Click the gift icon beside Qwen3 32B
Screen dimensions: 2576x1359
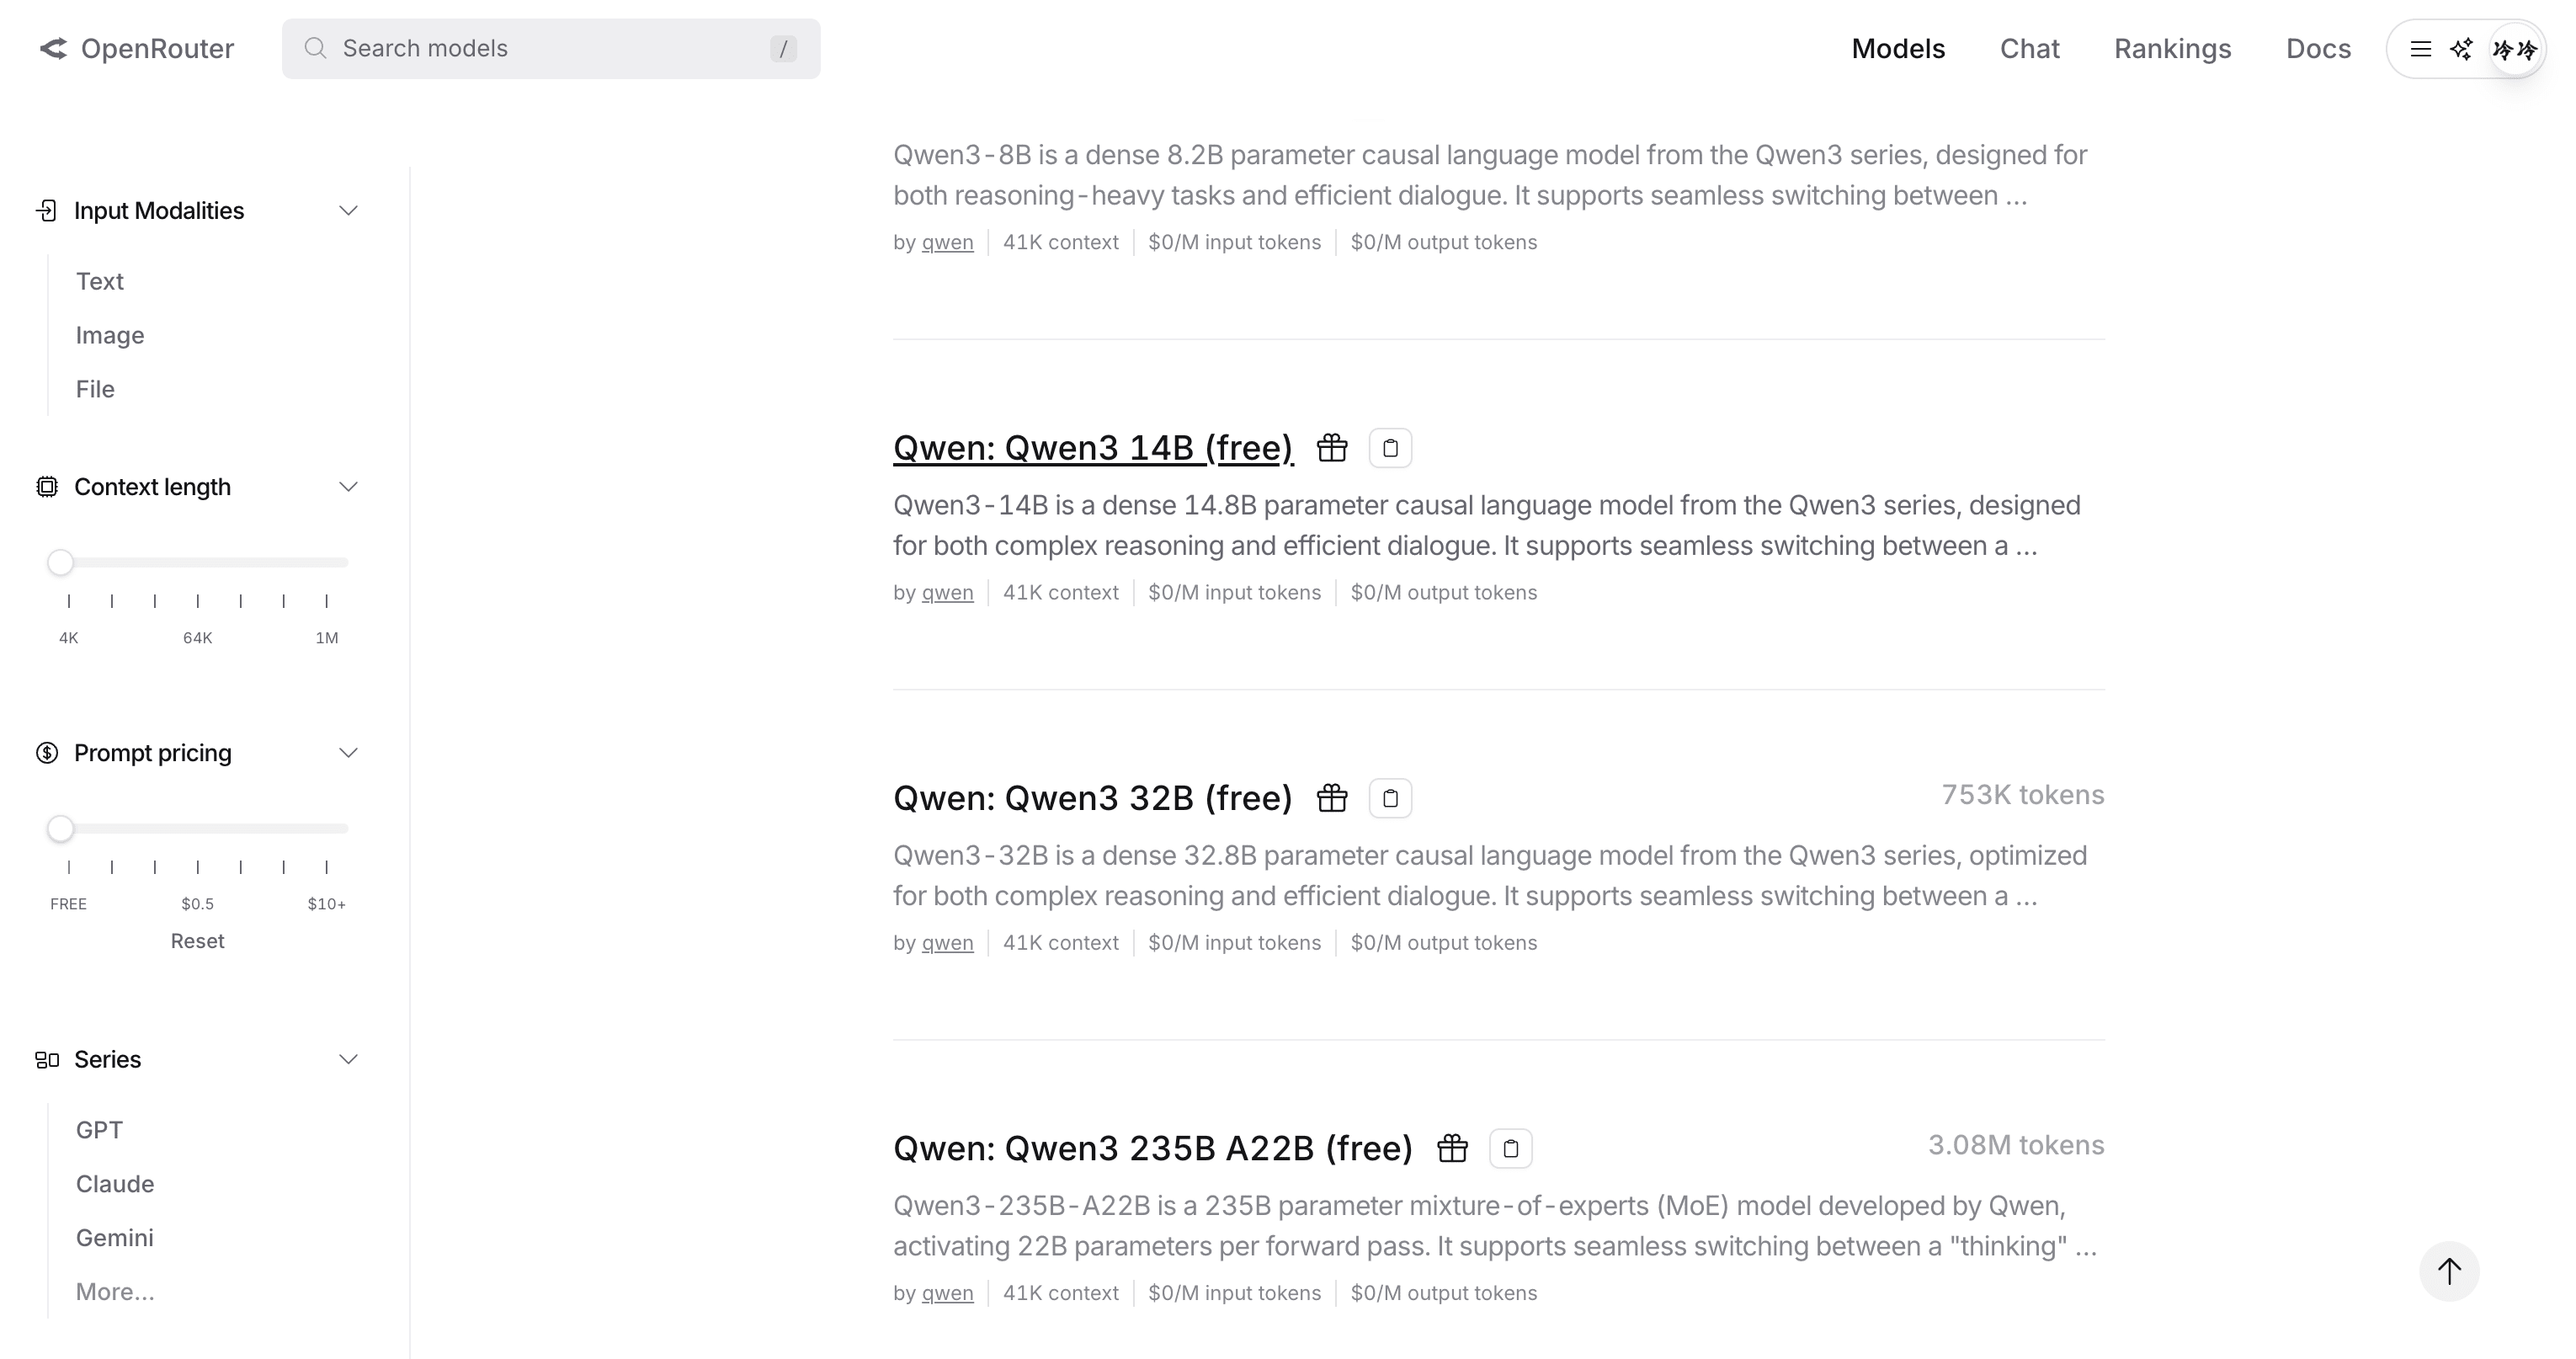1332,798
